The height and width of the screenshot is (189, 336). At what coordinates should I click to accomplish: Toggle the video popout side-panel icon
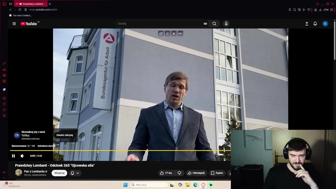tap(167, 33)
